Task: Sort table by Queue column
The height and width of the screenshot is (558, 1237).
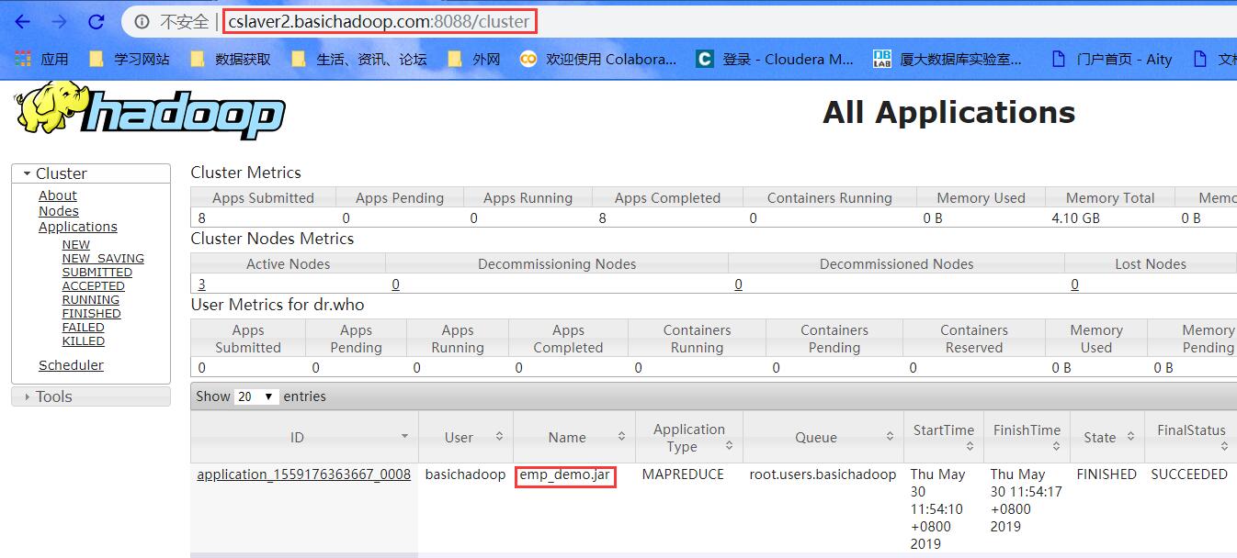Action: [823, 437]
